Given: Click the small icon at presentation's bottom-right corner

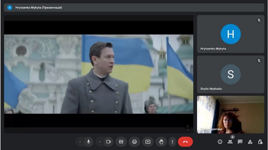Looking at the screenshot, I should pyautogui.click(x=188, y=128).
